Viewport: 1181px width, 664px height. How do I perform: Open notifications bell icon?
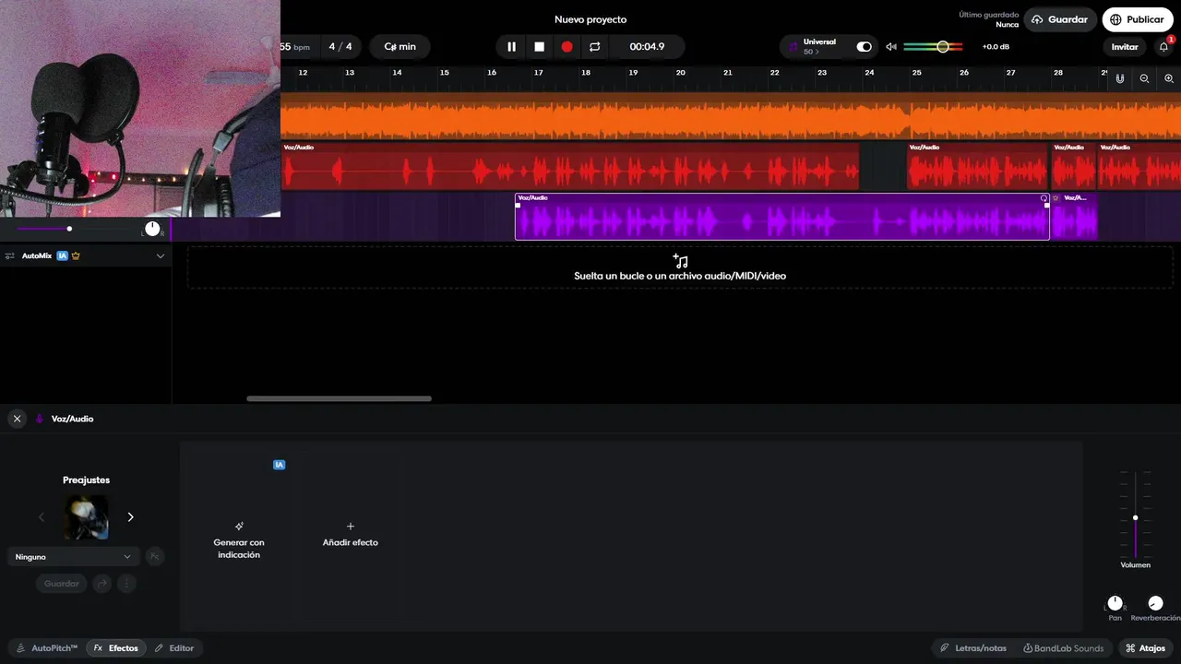[x=1163, y=47]
